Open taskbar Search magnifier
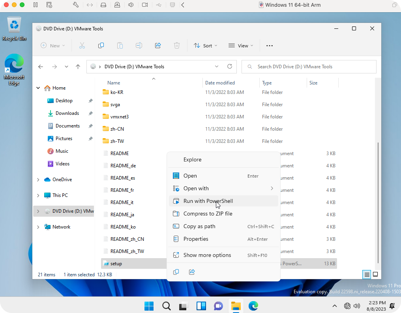Screen dimensions: 401x313 (166, 306)
